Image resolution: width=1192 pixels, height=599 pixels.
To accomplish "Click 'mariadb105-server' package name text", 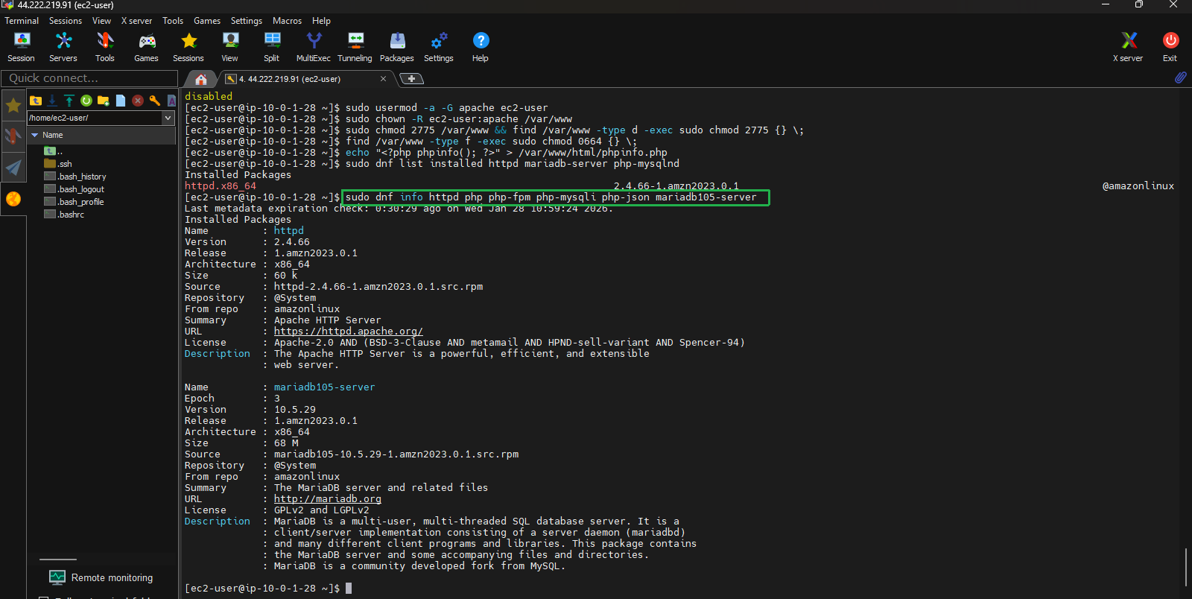I will [x=324, y=387].
